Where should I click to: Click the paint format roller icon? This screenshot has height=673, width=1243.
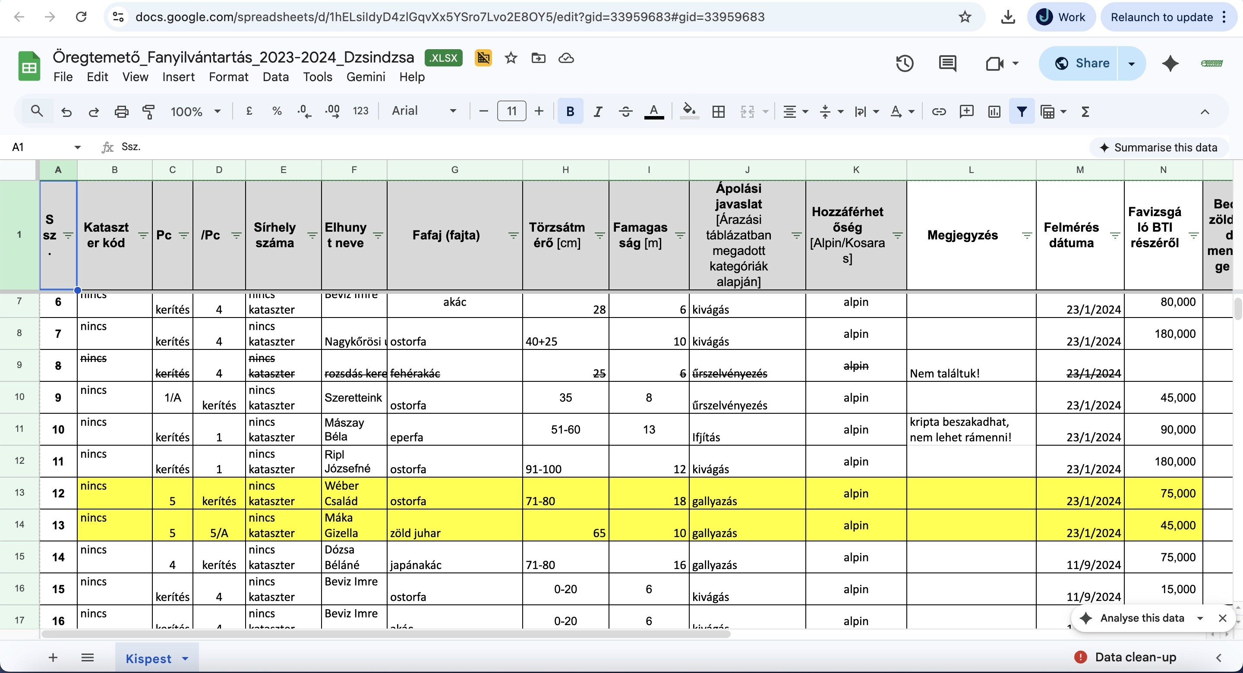coord(148,112)
